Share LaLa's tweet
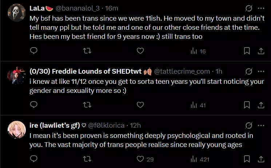This screenshot has width=271, height=168. point(261,51)
